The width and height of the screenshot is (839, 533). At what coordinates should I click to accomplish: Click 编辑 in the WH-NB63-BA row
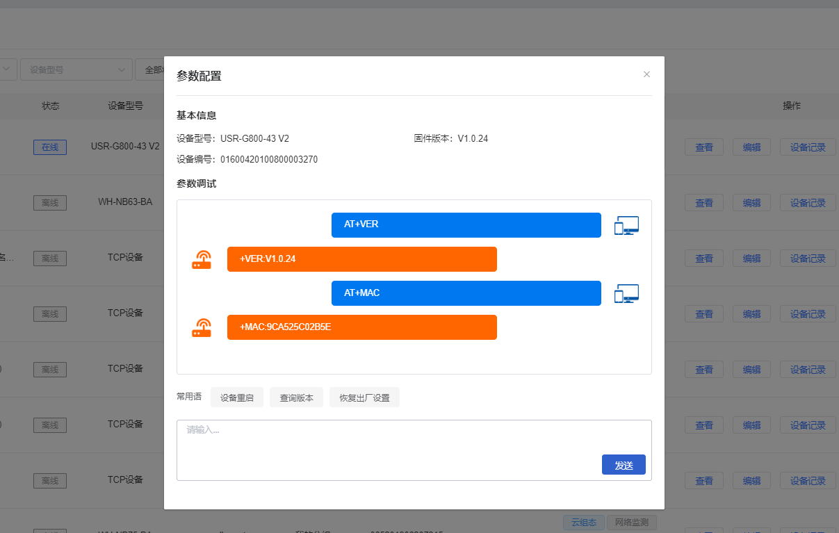751,203
